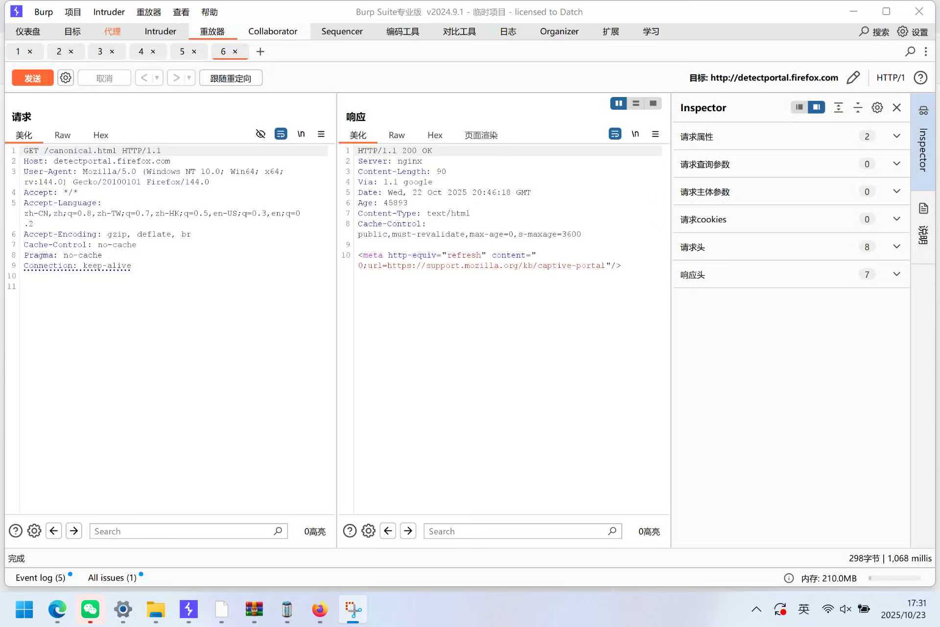Switch to the Collaborator tab
Image resolution: width=940 pixels, height=627 pixels.
pos(272,31)
